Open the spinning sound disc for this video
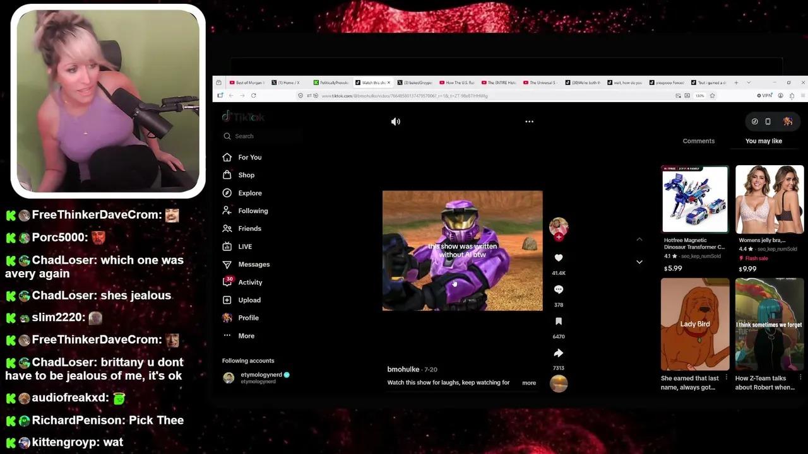The width and height of the screenshot is (808, 454). (559, 383)
